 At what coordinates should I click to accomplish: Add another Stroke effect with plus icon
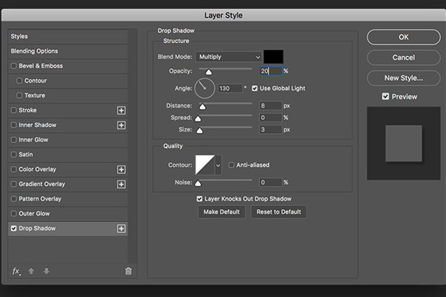(x=121, y=110)
